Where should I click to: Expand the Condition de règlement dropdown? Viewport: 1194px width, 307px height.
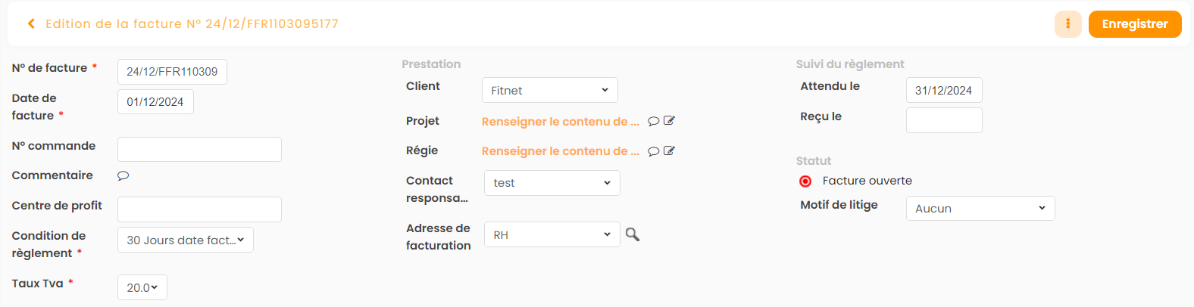point(185,240)
